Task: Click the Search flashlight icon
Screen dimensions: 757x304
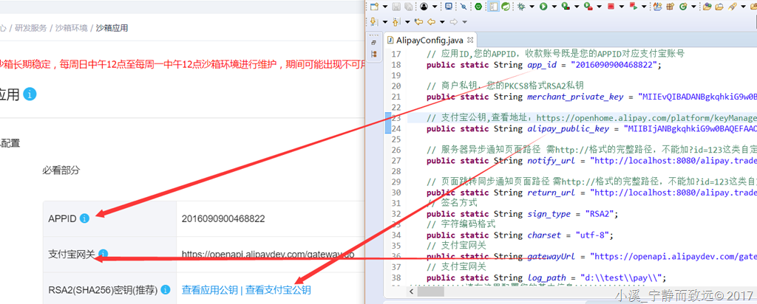Action: pos(733,6)
